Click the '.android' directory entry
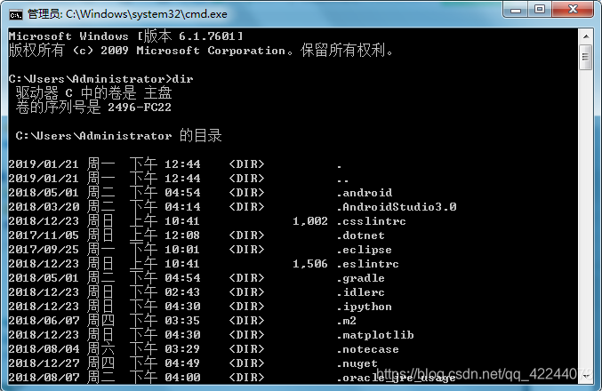The width and height of the screenshot is (602, 391). (x=365, y=193)
